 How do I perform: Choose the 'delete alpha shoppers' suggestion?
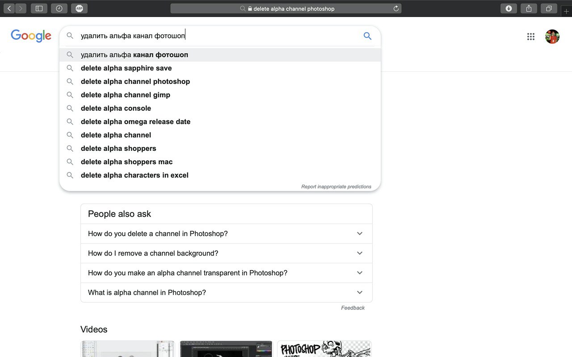pyautogui.click(x=220, y=149)
